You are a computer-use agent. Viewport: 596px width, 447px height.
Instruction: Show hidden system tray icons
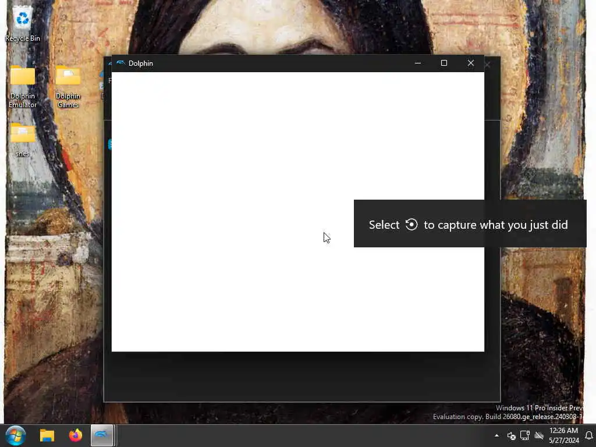(x=496, y=435)
